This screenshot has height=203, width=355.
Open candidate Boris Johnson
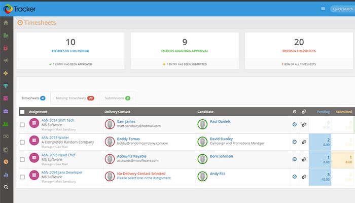click(222, 156)
